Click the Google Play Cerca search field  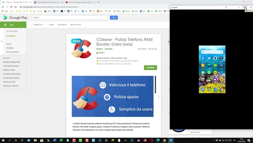[71, 18]
